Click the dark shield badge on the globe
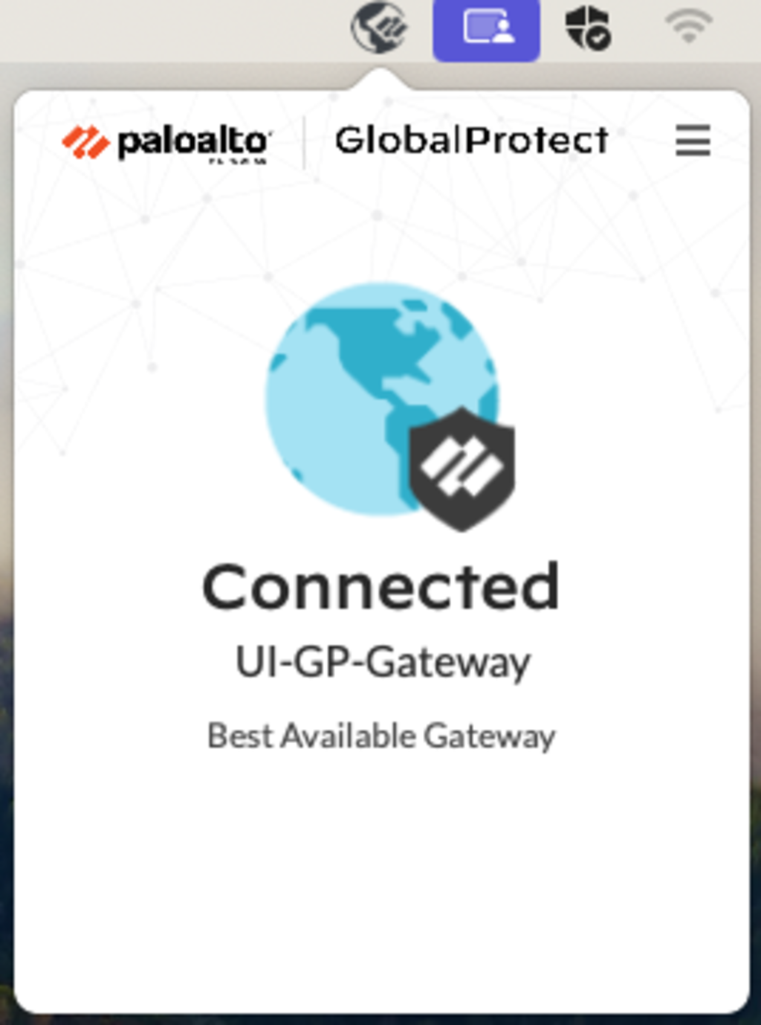The width and height of the screenshot is (761, 1025). pyautogui.click(x=462, y=469)
